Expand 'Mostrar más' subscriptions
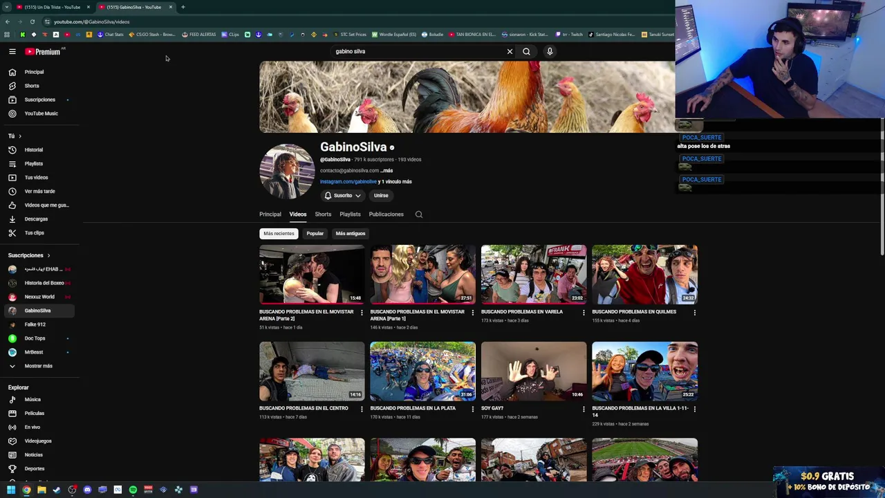Screen dimensions: 885x498 [x=39, y=366]
